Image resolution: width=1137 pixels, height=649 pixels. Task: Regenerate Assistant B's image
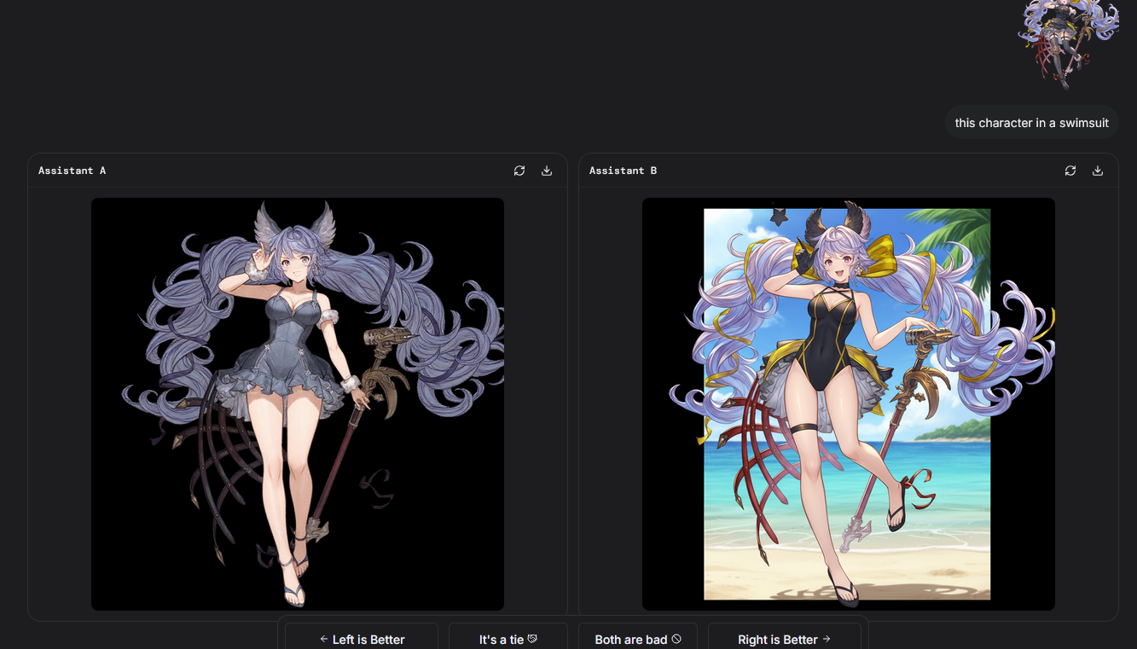click(1070, 171)
